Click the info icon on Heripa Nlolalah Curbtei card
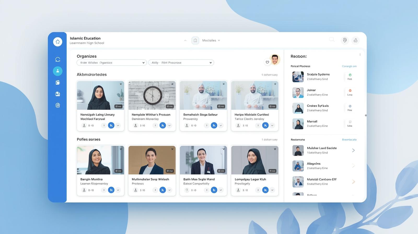This screenshot has width=418, height=234. click(258, 126)
